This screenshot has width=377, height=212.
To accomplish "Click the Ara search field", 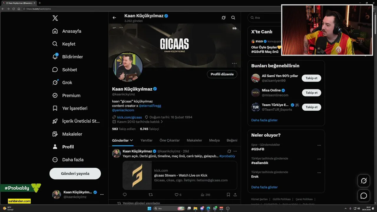I will click(x=264, y=18).
